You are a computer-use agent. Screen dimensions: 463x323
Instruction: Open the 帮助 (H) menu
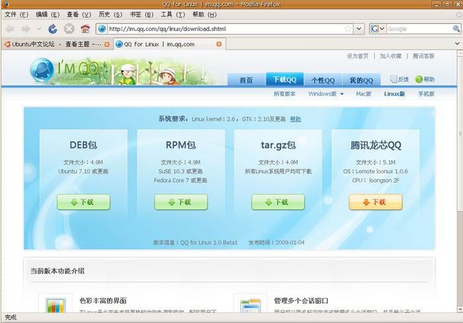pyautogui.click(x=204, y=15)
